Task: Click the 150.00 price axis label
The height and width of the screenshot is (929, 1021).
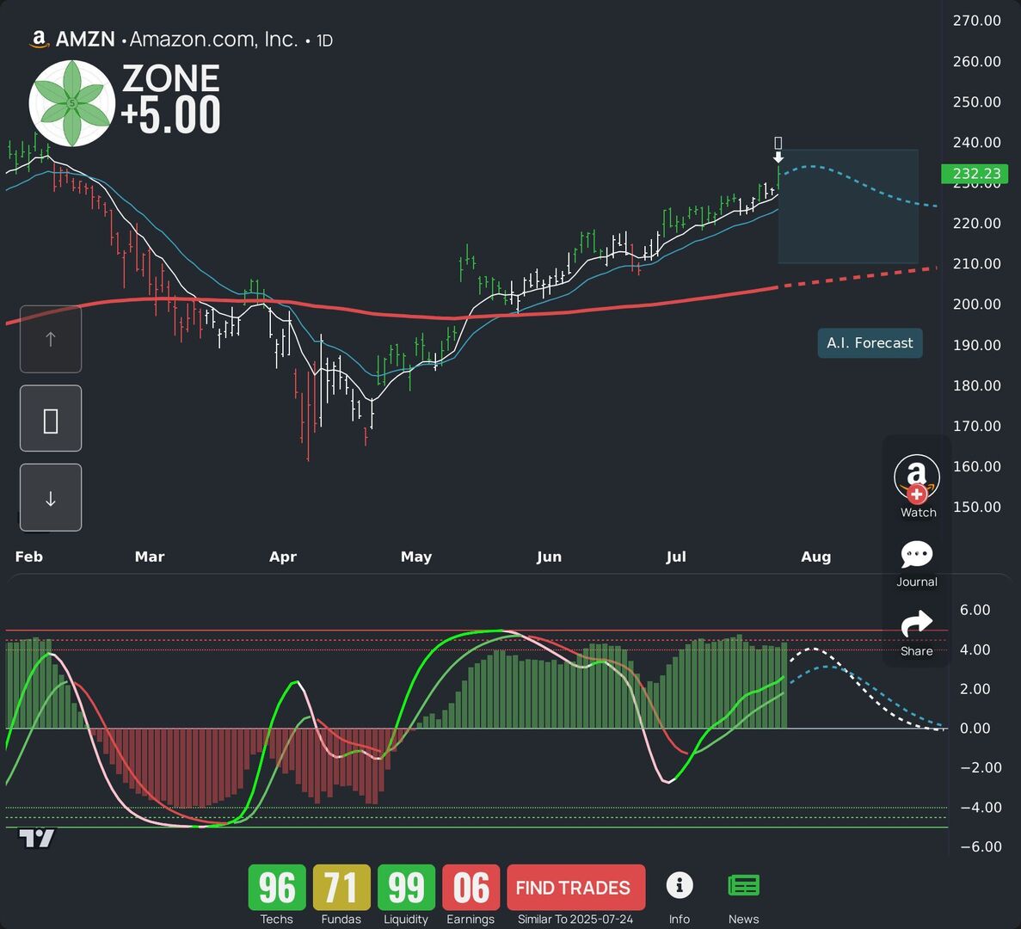Action: (977, 507)
